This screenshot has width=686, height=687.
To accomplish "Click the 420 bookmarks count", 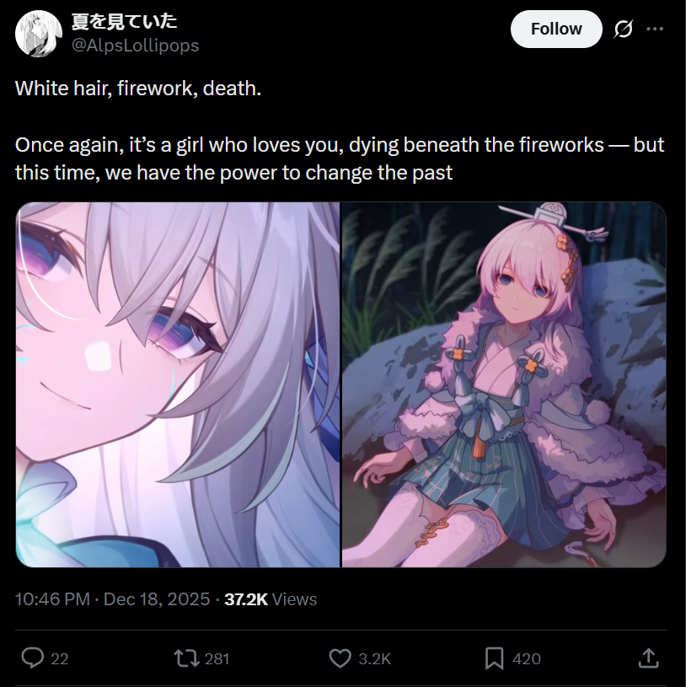I will (527, 659).
